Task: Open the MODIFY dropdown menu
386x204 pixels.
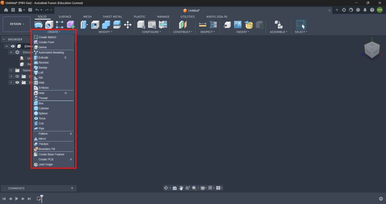Action: tap(105, 32)
